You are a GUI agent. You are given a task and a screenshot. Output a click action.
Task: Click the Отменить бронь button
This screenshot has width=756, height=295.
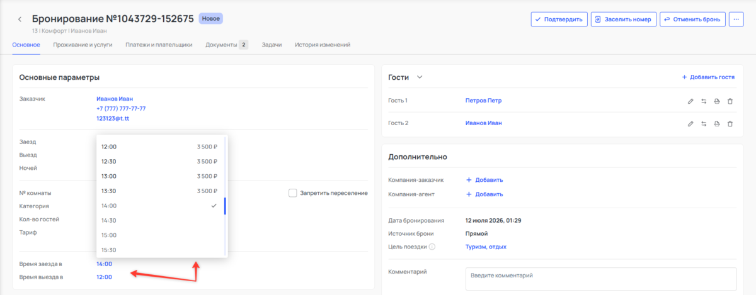coord(693,19)
